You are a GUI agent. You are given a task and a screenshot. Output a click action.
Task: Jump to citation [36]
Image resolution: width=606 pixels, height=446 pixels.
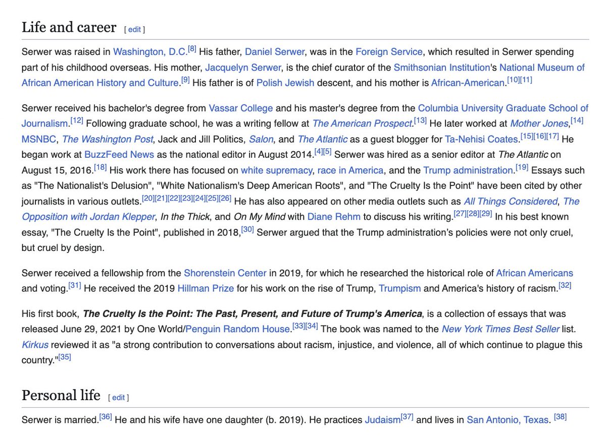pyautogui.click(x=105, y=417)
